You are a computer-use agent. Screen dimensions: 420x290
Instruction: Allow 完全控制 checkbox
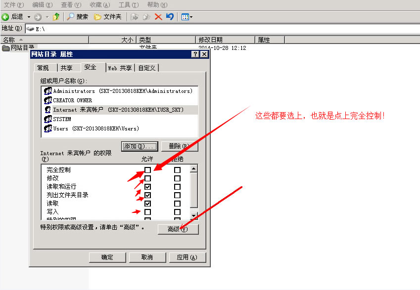147,170
